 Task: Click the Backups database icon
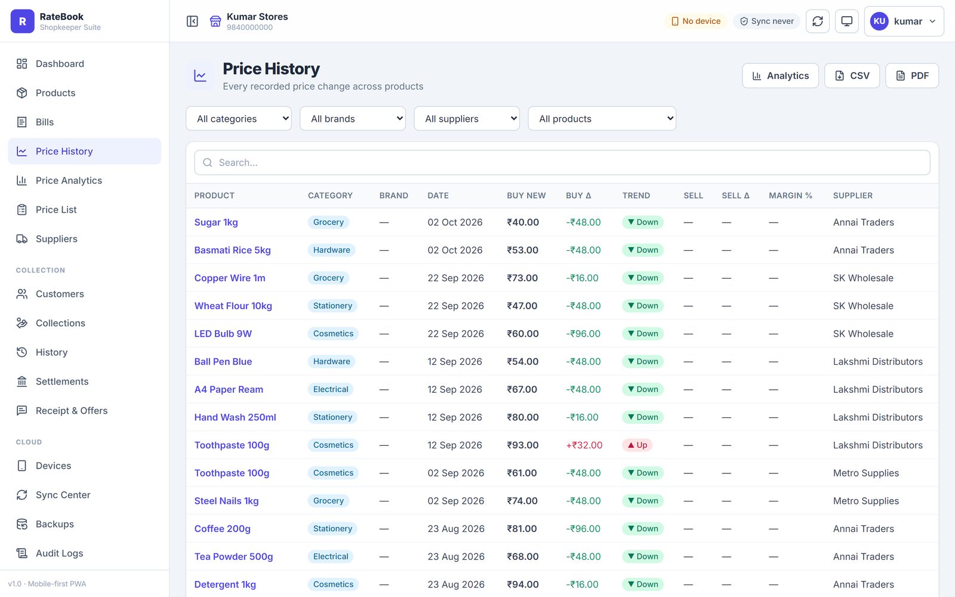tap(22, 524)
